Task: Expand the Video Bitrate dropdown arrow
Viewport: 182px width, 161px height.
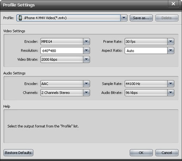Action: point(86,59)
